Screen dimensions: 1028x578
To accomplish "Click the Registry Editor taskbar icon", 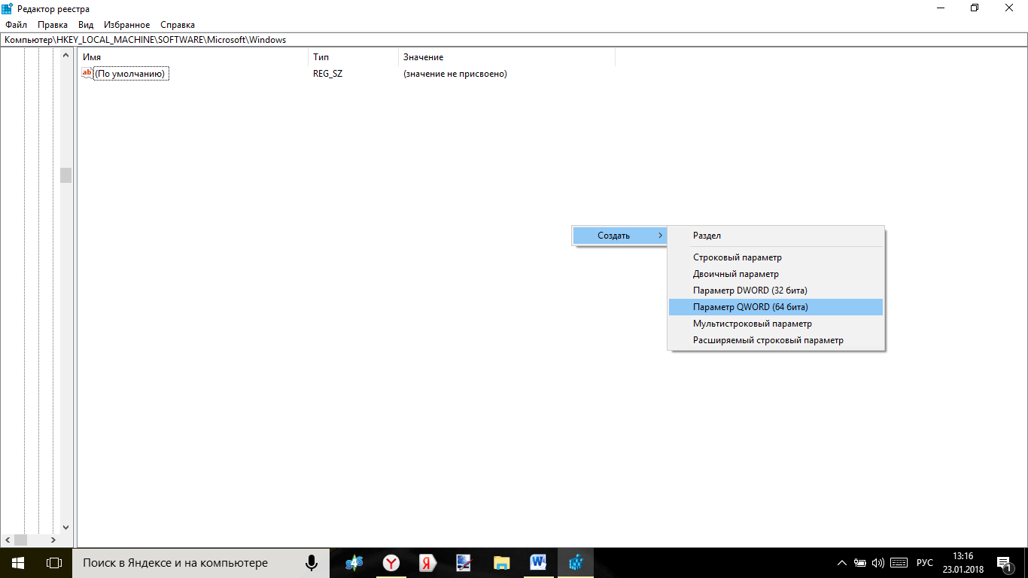I will (x=576, y=562).
